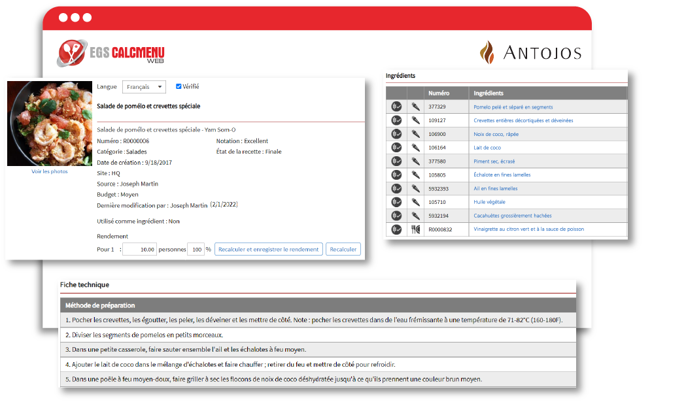Click the Antojos flame logo
The image size is (686, 402).
(x=487, y=52)
